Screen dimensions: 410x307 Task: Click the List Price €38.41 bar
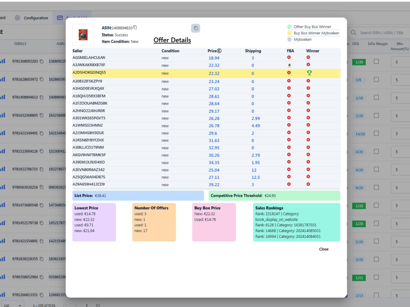(x=138, y=196)
